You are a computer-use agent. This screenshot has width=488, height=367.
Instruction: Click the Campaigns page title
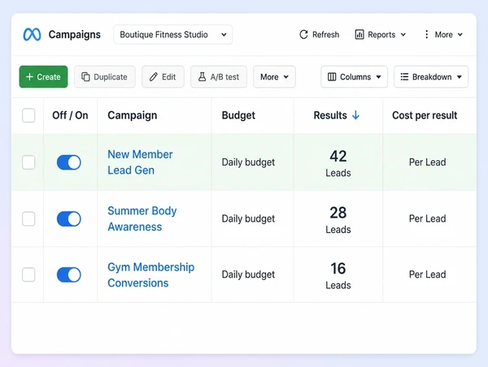[74, 34]
